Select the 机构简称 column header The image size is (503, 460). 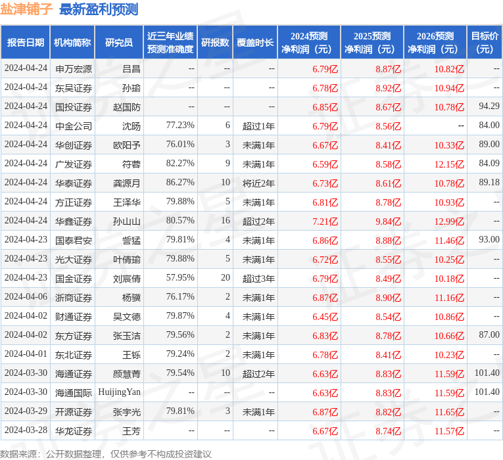coord(72,42)
